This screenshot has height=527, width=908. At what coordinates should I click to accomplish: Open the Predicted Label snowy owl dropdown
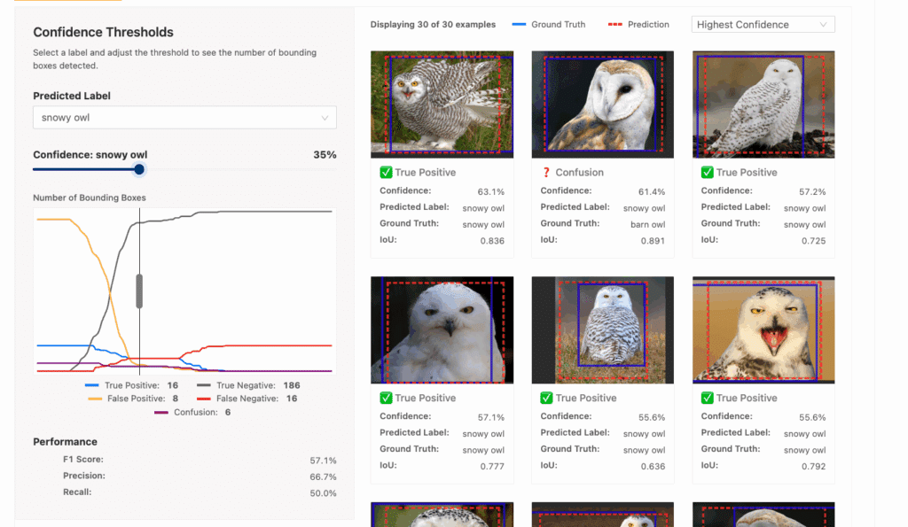pyautogui.click(x=184, y=118)
